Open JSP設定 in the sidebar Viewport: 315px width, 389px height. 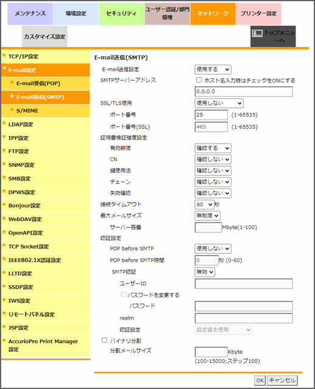46,328
